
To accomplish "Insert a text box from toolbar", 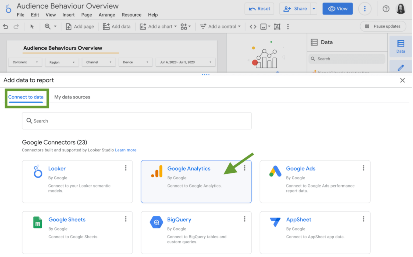I will (277, 27).
